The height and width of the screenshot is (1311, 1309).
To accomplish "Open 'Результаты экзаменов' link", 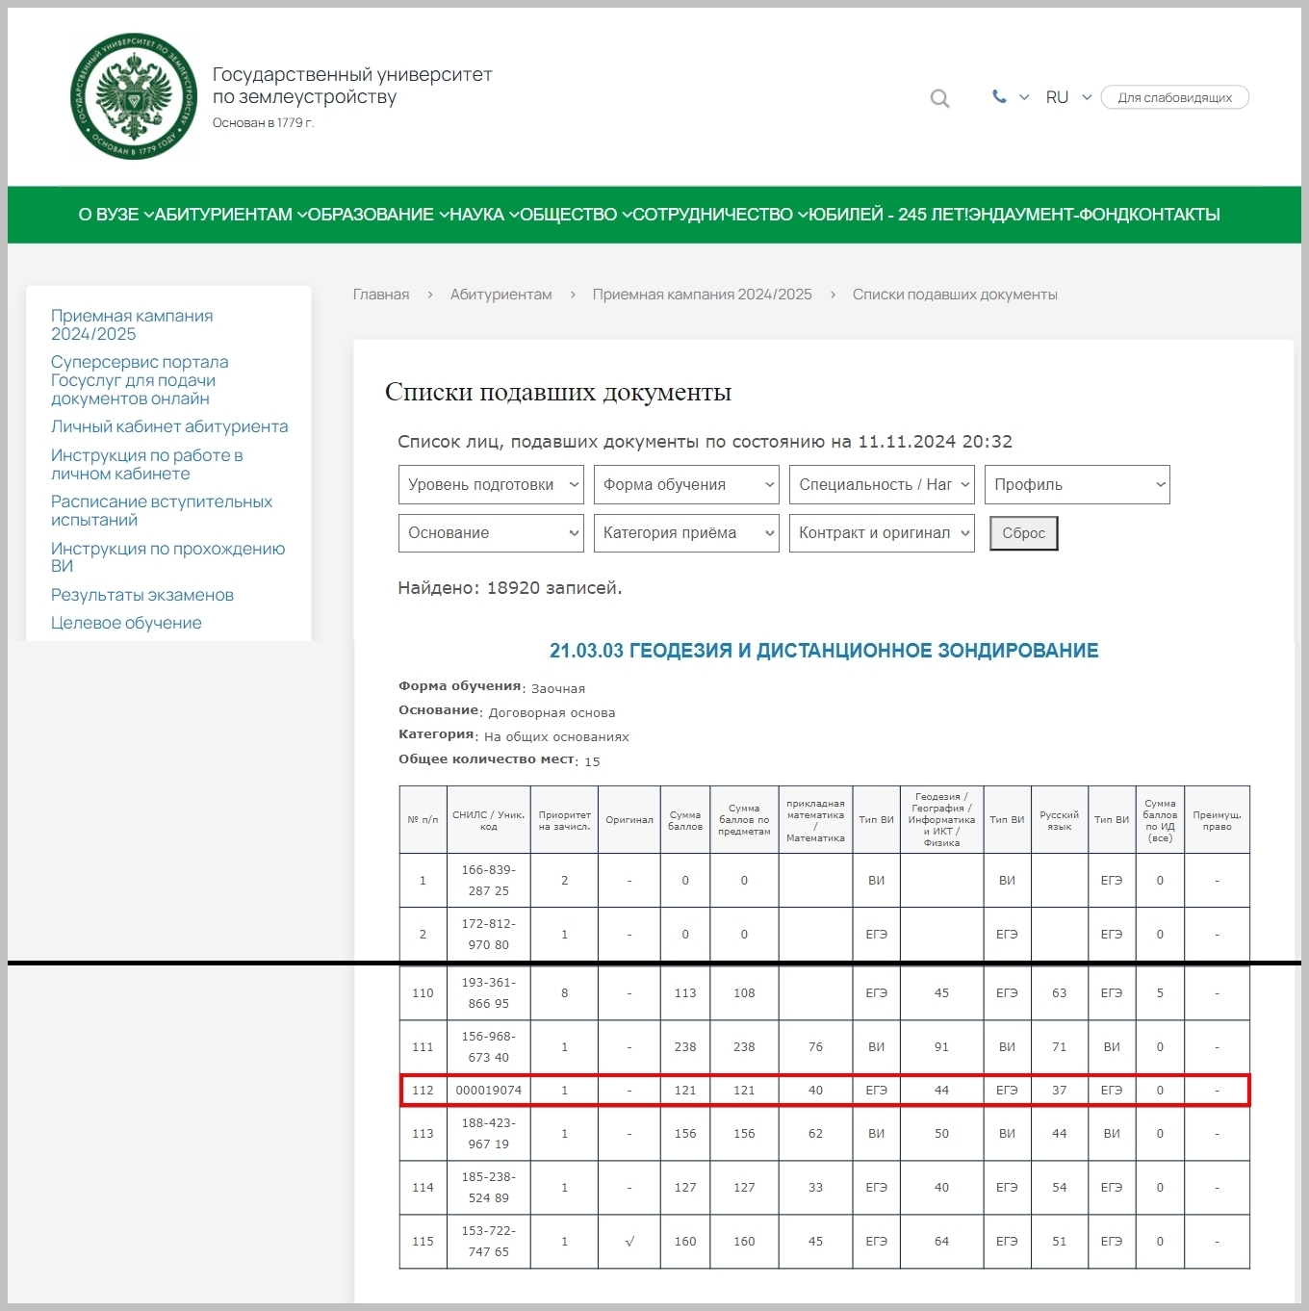I will [x=142, y=595].
